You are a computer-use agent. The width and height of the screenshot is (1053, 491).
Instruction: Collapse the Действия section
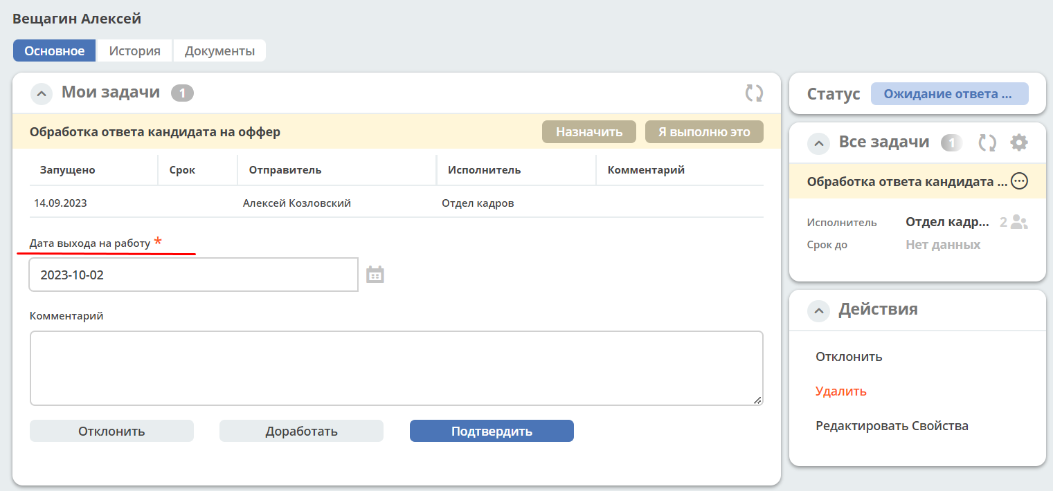coord(819,311)
